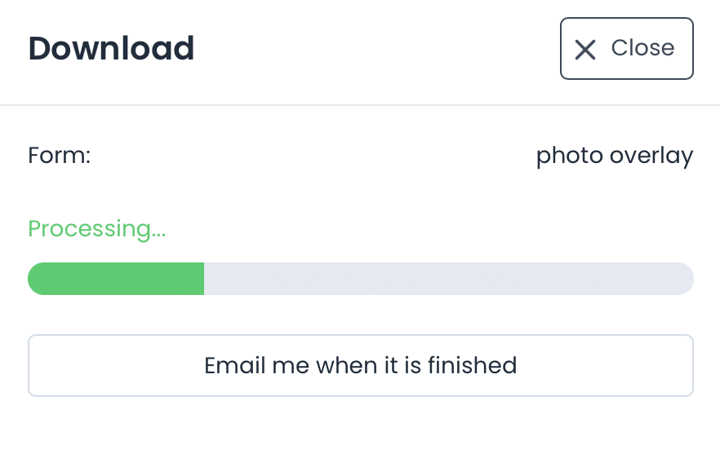
Task: Click the X icon in Close button
Action: click(x=585, y=50)
